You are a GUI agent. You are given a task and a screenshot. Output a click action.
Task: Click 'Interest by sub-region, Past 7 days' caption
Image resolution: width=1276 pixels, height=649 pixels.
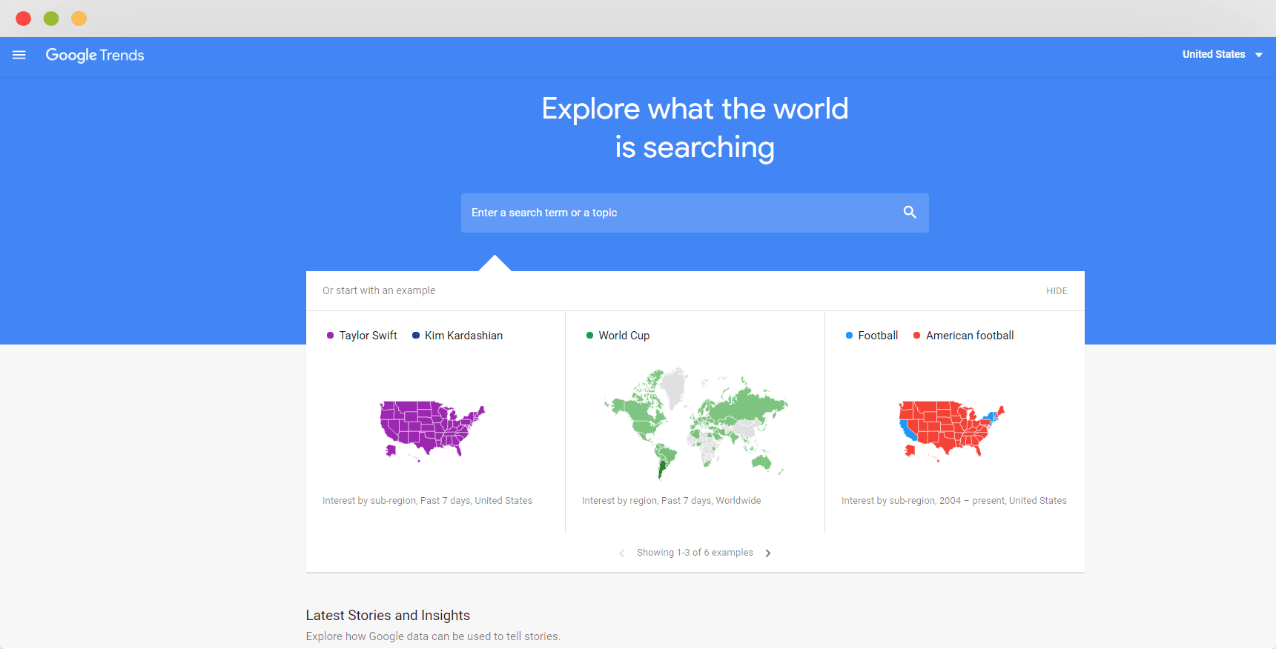[427, 501]
